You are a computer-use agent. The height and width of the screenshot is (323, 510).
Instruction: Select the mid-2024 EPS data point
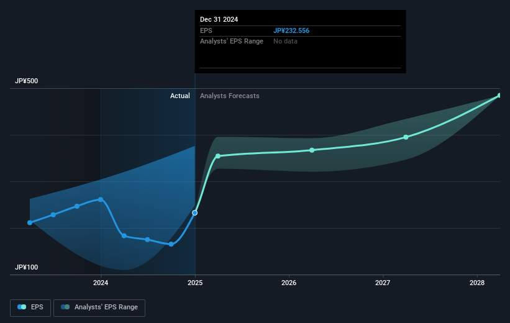click(x=148, y=240)
